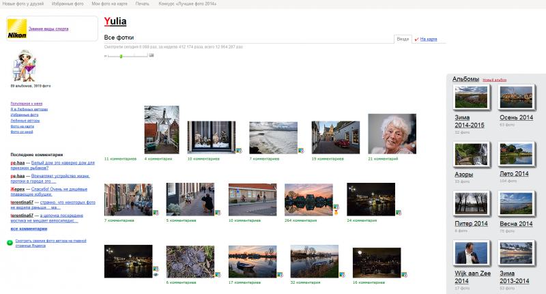Open 11 комментариев link in first row
The height and width of the screenshot is (294, 546).
tap(121, 159)
